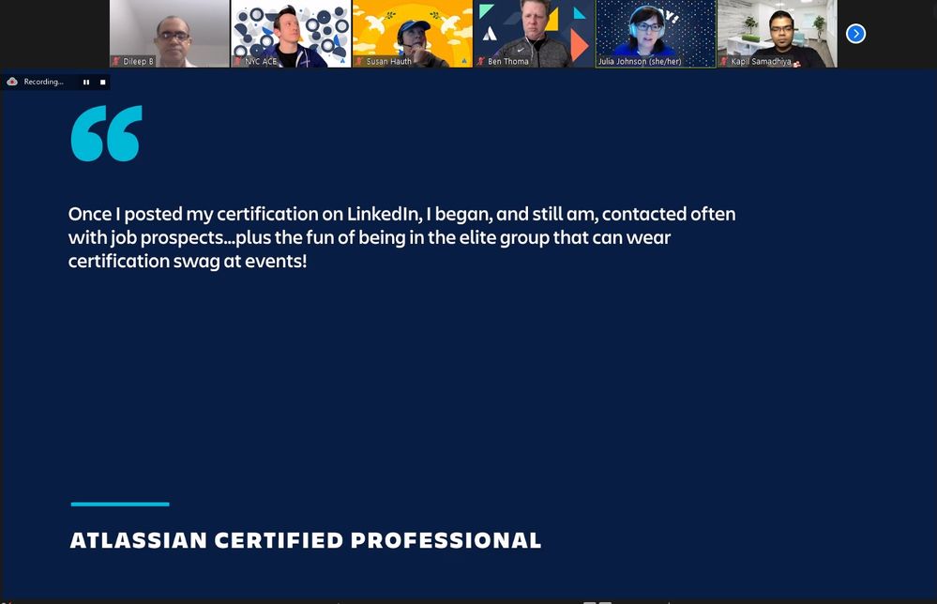Viewport: 937px width, 604px height.
Task: Click muted mic icon beside Ben Thoma
Action: coord(481,61)
